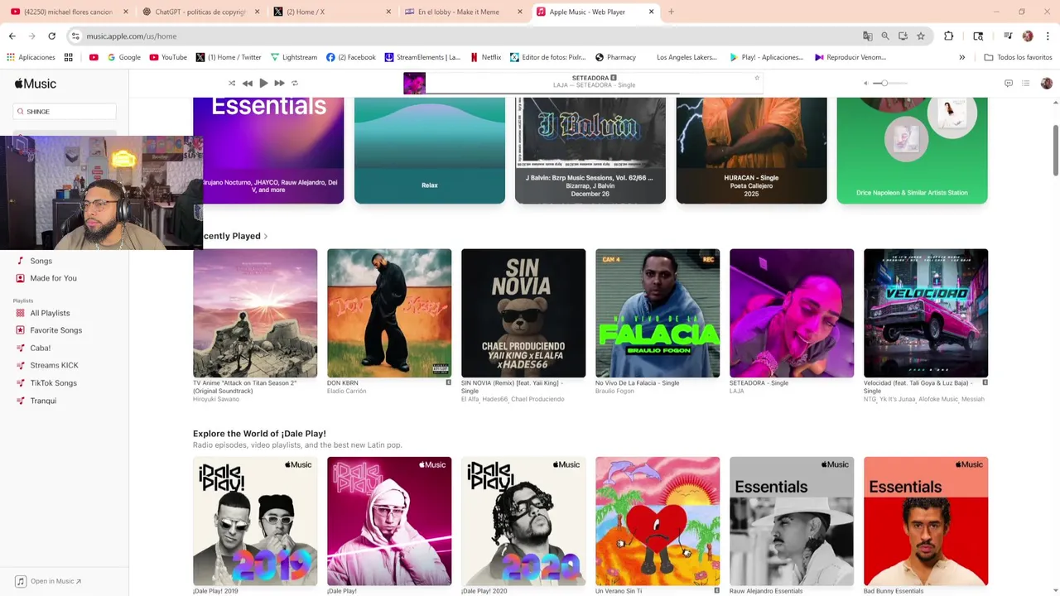Screen dimensions: 1060x596
Task: Open the lyrics panel icon
Action: [x=1008, y=83]
